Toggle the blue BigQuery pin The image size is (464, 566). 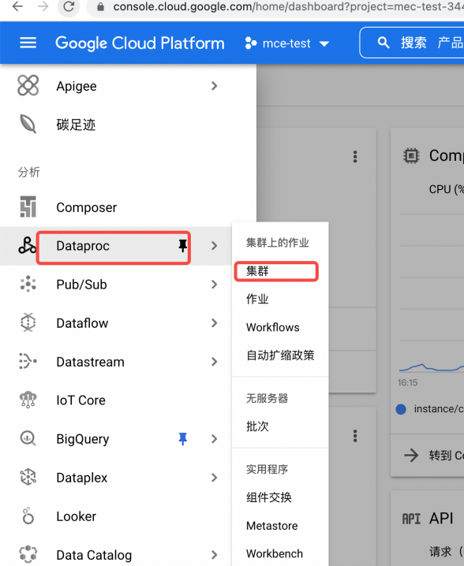(183, 438)
